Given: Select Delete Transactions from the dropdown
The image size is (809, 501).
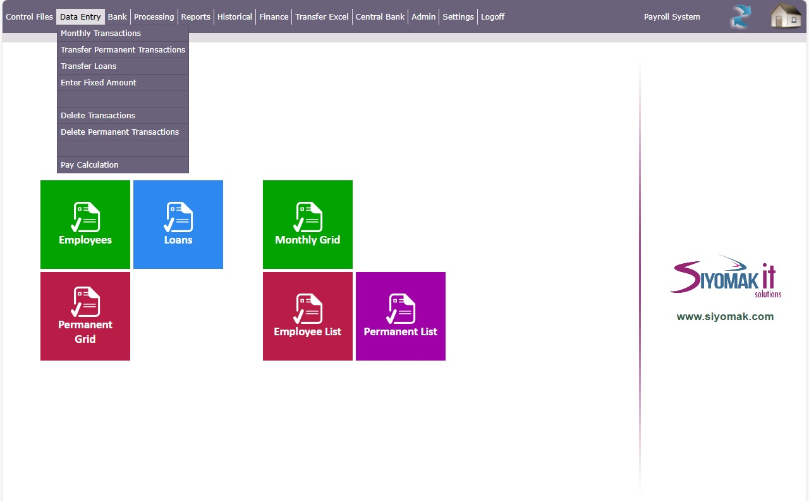Looking at the screenshot, I should coord(98,116).
